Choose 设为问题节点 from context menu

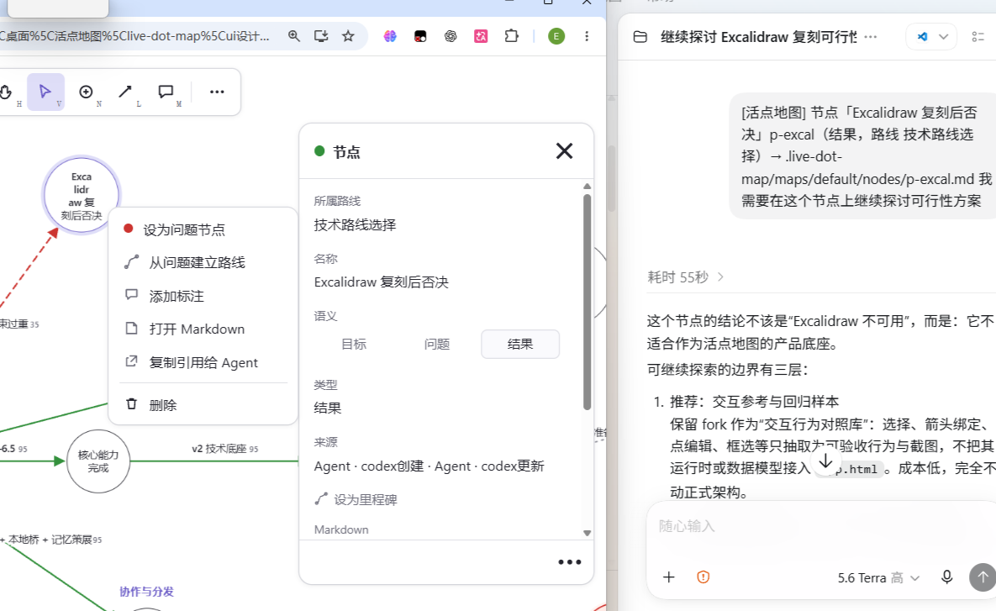[203, 229]
